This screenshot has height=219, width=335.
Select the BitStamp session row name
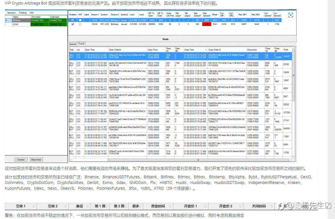[21, 20]
